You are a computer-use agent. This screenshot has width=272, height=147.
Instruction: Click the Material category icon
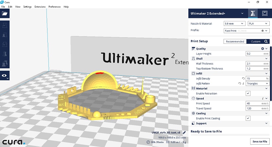[x=193, y=88]
